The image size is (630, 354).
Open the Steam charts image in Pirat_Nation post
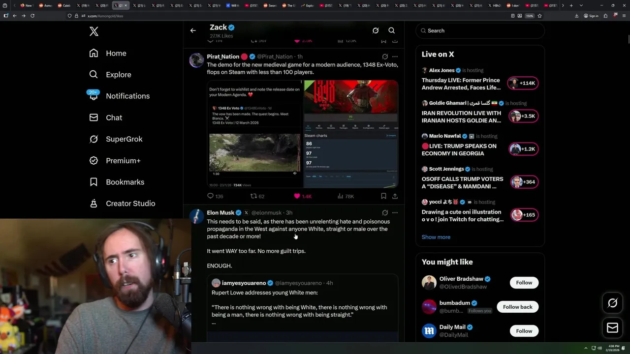(x=350, y=134)
